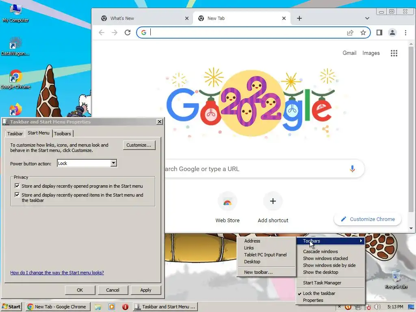Expand the Toolbars submenu
Image resolution: width=416 pixels, height=312 pixels.
pyautogui.click(x=331, y=241)
